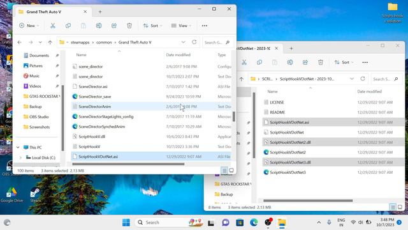
Task: Add a new tab in Grand Theft Auto V window
Action: [x=100, y=11]
